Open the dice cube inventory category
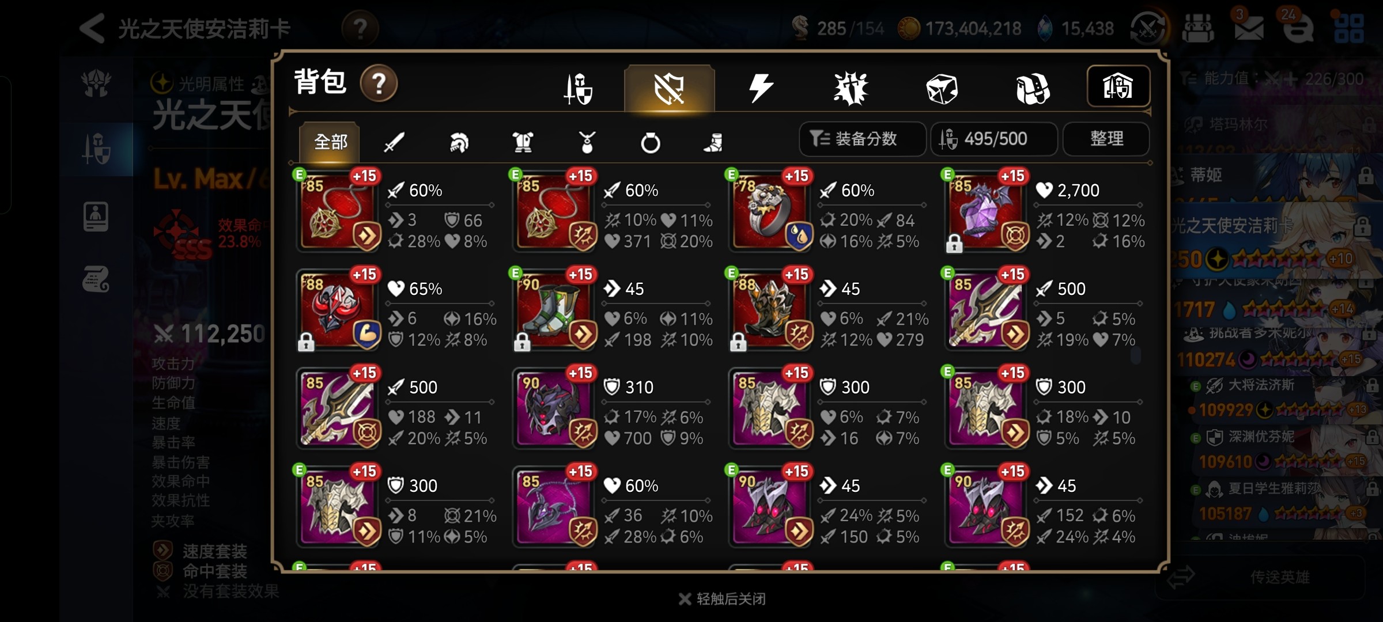The height and width of the screenshot is (622, 1383). 942,89
